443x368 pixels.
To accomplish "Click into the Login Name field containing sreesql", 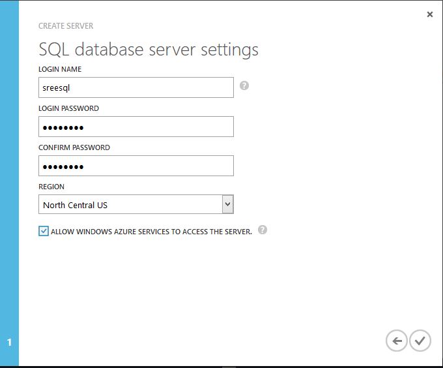I will [136, 87].
